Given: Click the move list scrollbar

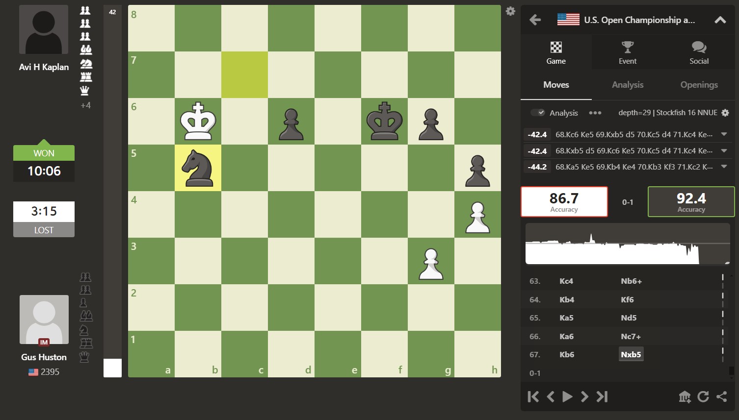Looking at the screenshot, I should [731, 371].
